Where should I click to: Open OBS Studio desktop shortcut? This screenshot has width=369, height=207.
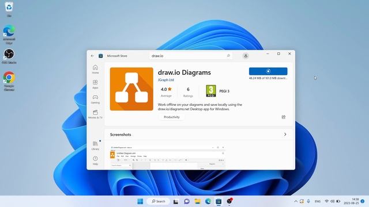pyautogui.click(x=9, y=56)
